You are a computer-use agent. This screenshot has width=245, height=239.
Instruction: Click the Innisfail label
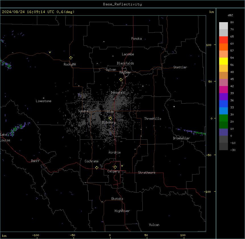118,93
